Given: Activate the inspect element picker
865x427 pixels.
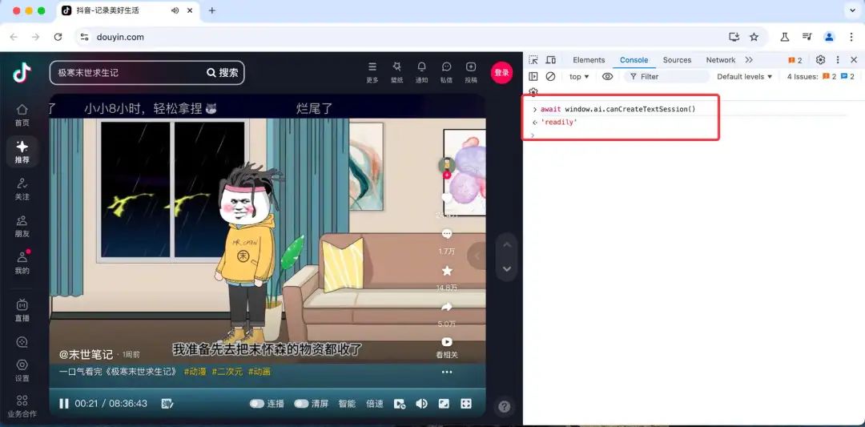Looking at the screenshot, I should click(x=533, y=60).
